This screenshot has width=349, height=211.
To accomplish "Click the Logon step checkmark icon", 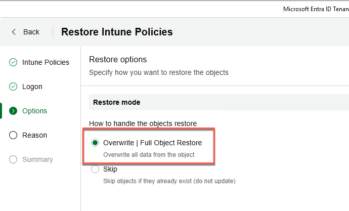I will 13,87.
